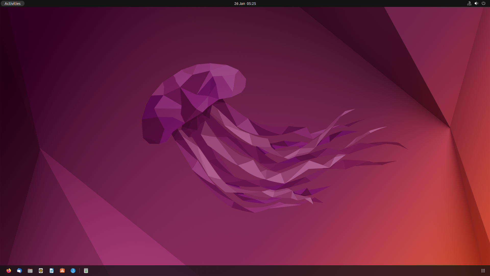Open the Ubuntu Software store icon
The image size is (490, 276).
(62, 271)
